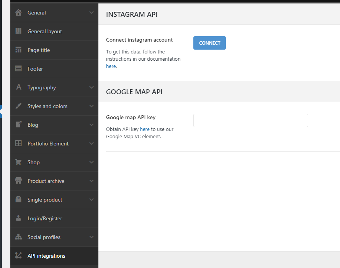
Task: Click the INSTAGRAM API heading
Action: coord(132,14)
